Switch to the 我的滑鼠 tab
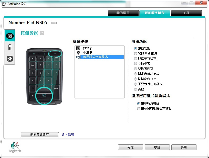 pos(123,13)
